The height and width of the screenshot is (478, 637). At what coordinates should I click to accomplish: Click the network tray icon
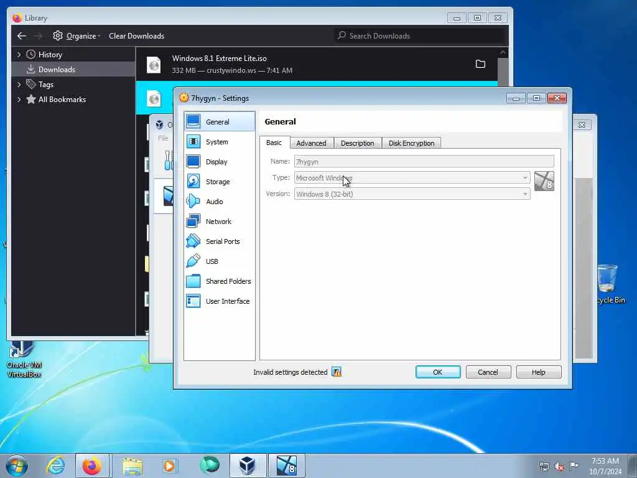(x=544, y=466)
